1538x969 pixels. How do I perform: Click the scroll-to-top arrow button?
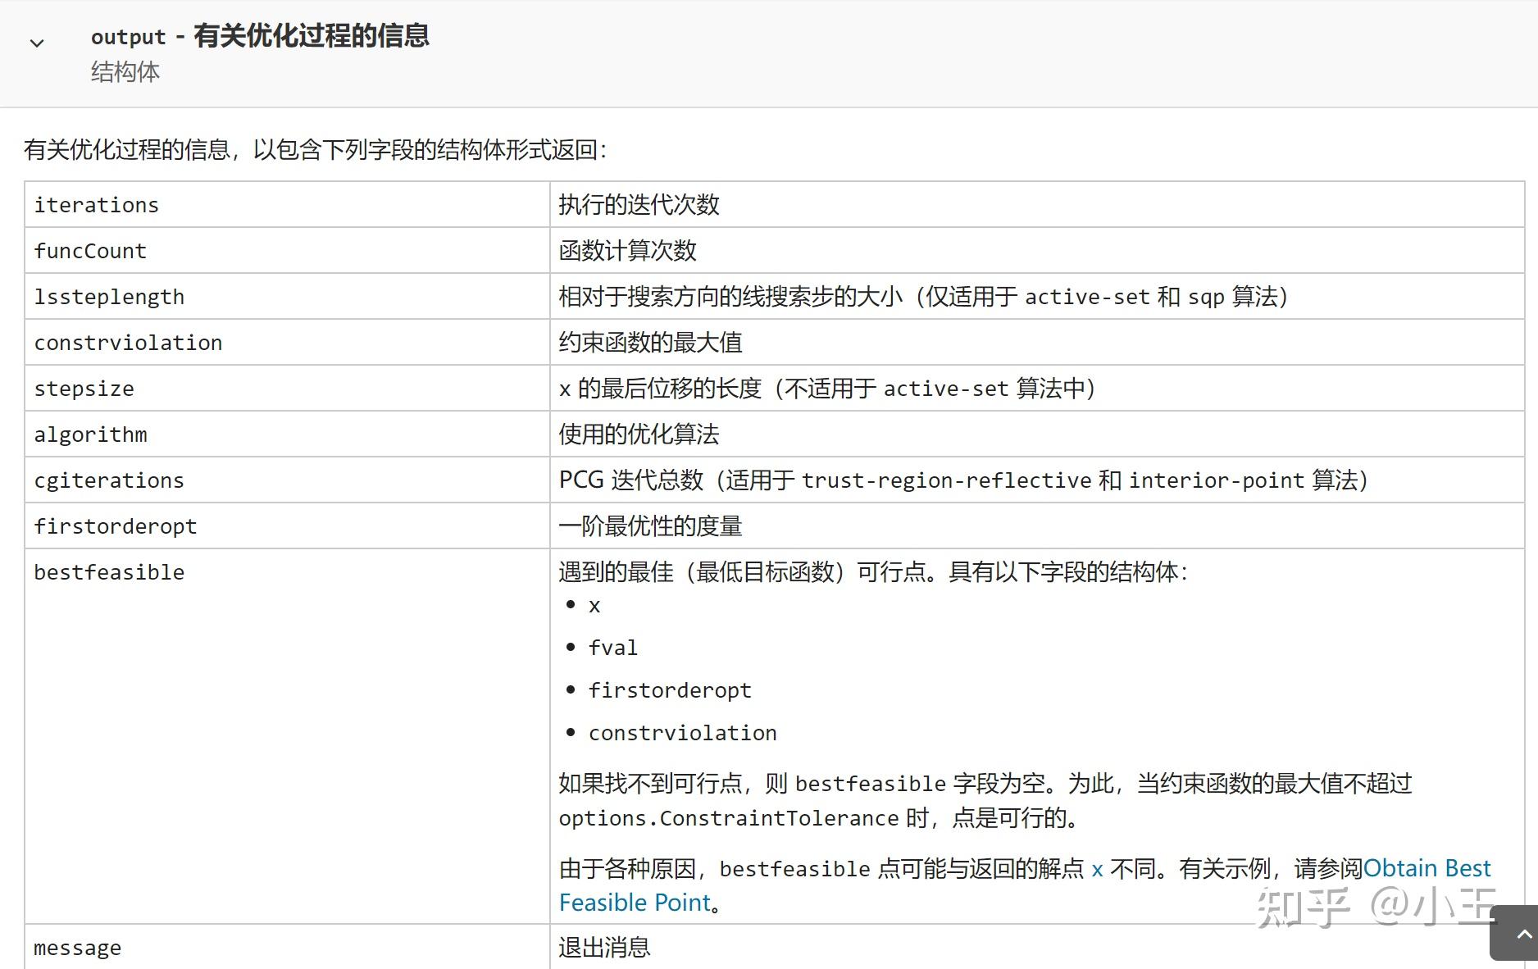point(1516,934)
